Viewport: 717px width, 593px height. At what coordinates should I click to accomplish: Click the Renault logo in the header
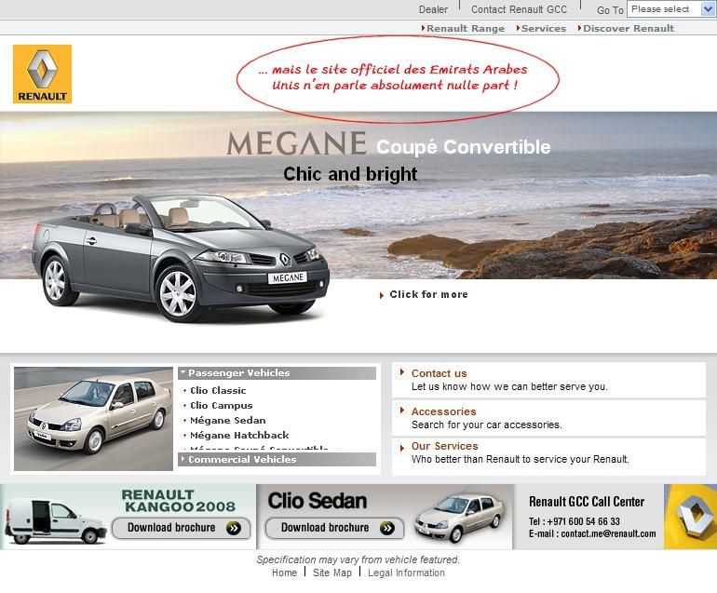[x=42, y=74]
